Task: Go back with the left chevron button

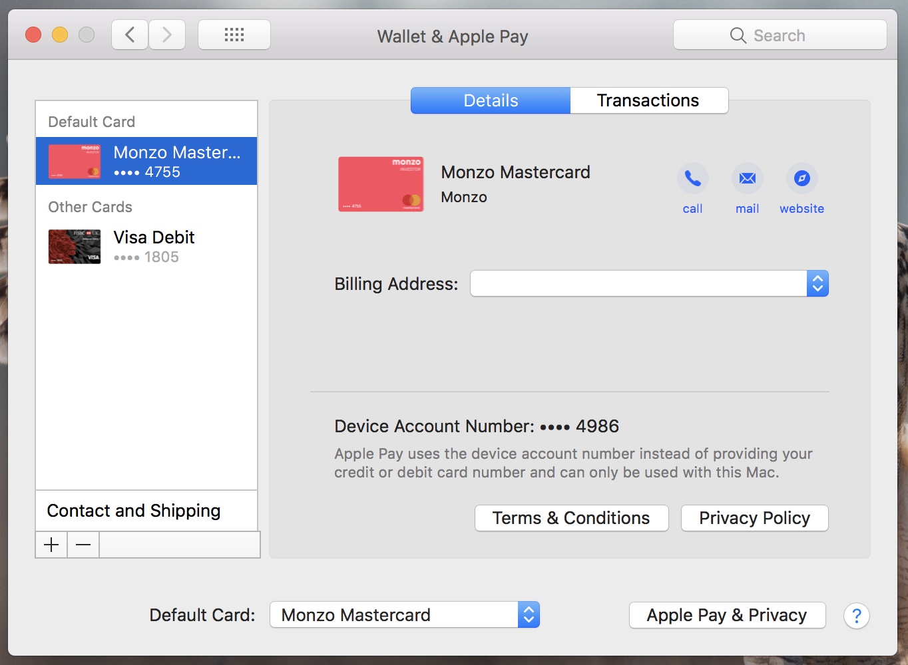Action: 130,35
